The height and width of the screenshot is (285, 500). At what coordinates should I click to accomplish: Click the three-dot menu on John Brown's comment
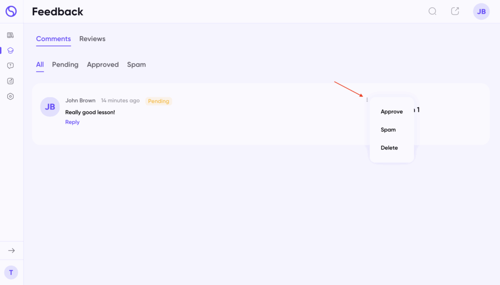click(x=367, y=100)
